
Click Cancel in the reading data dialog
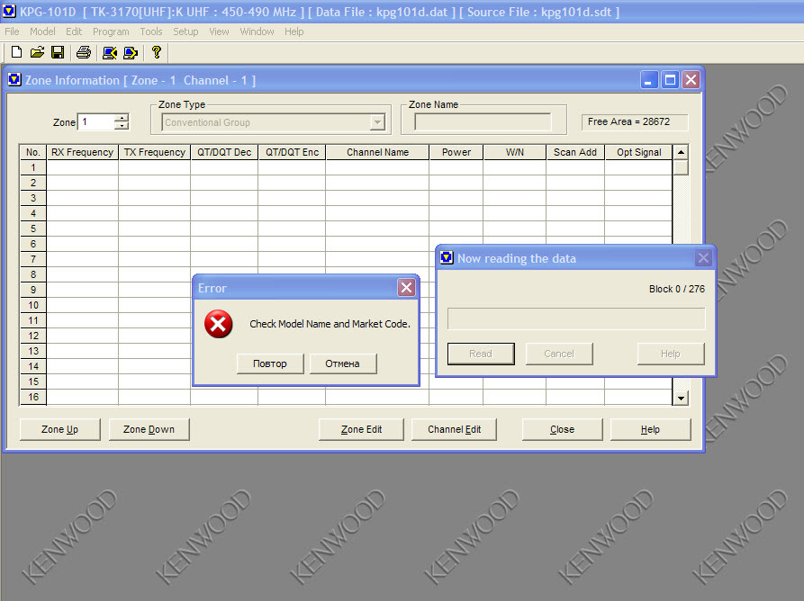(559, 354)
